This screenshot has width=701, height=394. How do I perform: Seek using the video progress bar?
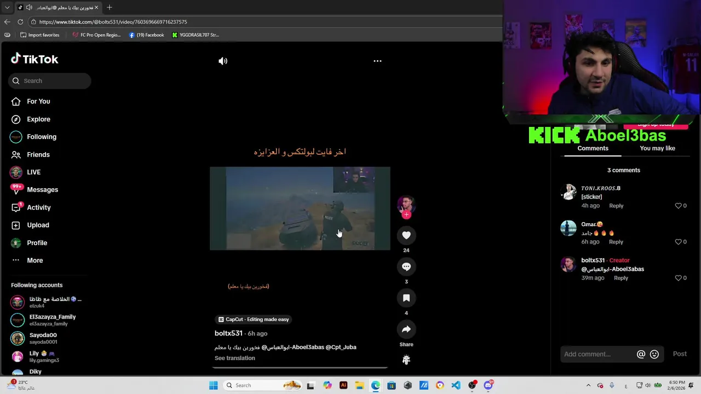click(300, 367)
